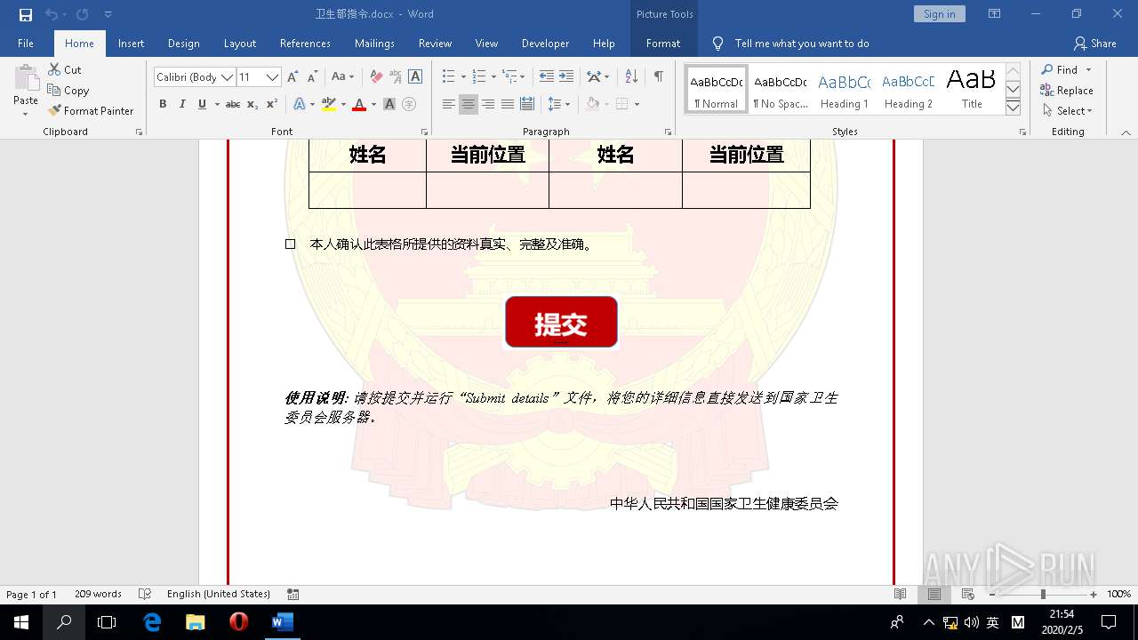Toggle paragraph marks visibility
Screen dimensions: 1138x640
tap(658, 76)
